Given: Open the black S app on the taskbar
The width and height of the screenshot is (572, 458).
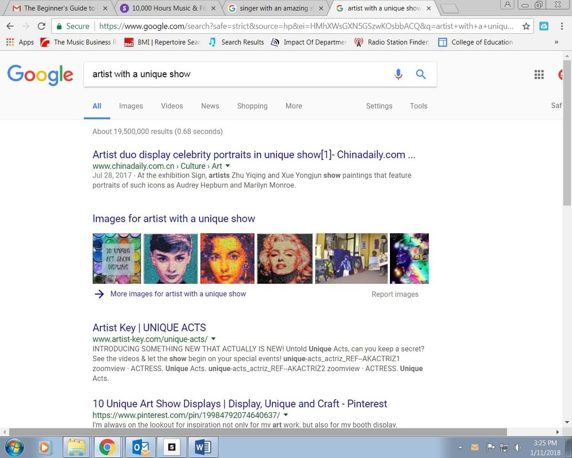Looking at the screenshot, I should 172,447.
